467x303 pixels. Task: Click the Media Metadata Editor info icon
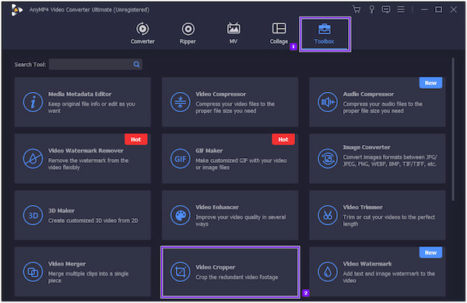tap(33, 102)
